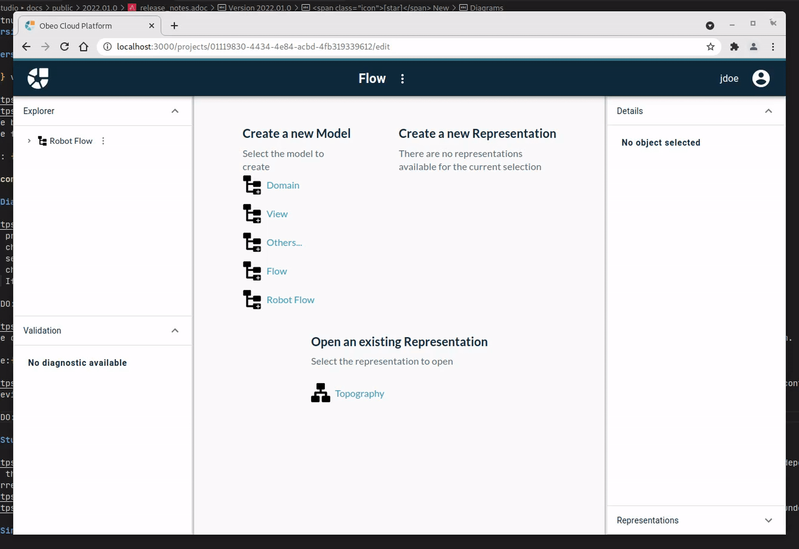The height and width of the screenshot is (549, 799).
Task: Click the Topography representation icon
Action: coord(322,393)
